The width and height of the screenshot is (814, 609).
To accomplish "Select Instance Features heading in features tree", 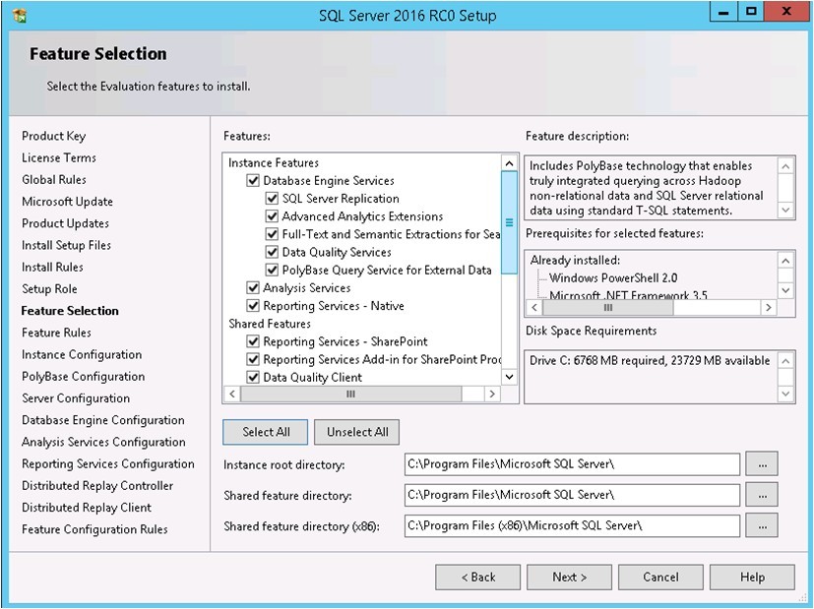I will click(273, 163).
